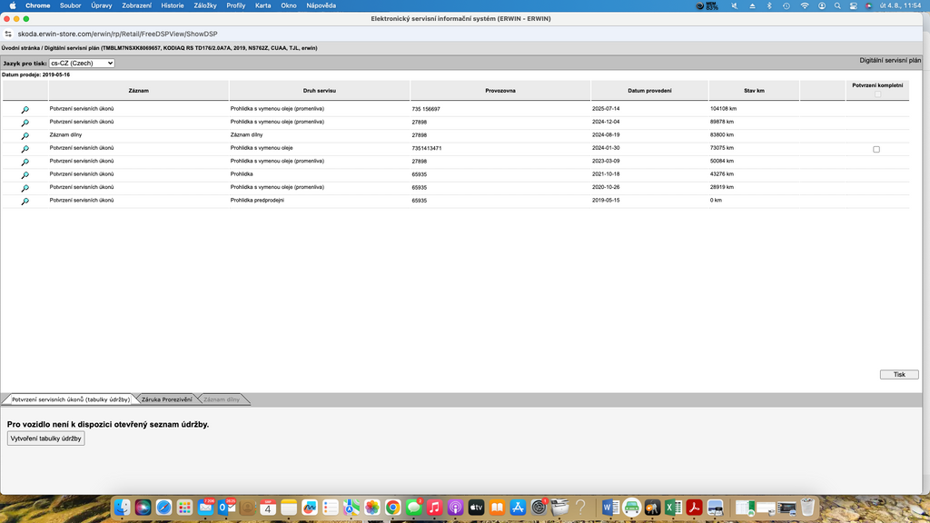930x523 pixels.
Task: Follow the Úvodní stránka breadcrumb link
Action: tap(20, 48)
